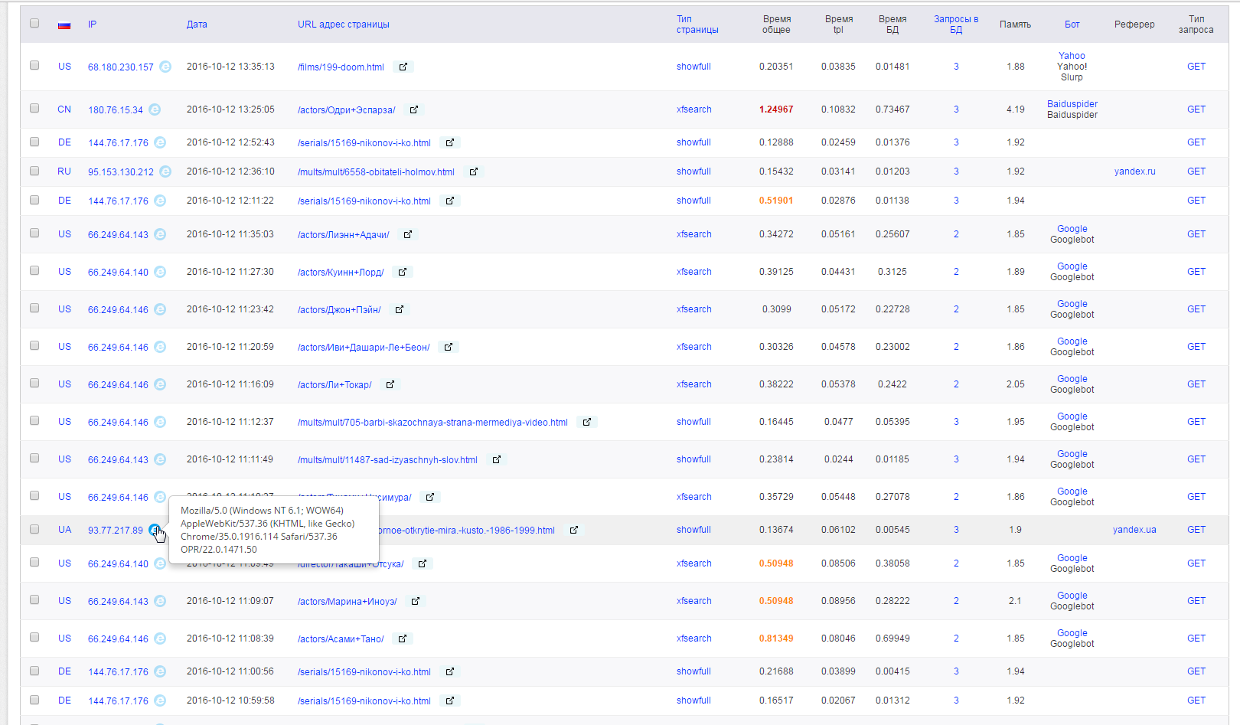Open external link icon for /actors/Джон+Пэйн/
The image size is (1240, 725).
pos(400,309)
